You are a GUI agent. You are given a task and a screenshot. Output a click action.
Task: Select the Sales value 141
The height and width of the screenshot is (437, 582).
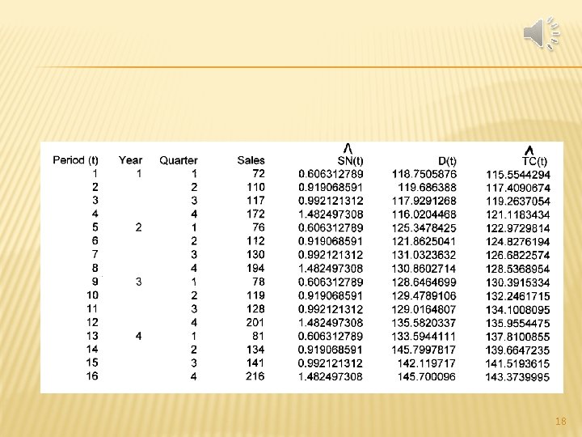pyautogui.click(x=255, y=363)
